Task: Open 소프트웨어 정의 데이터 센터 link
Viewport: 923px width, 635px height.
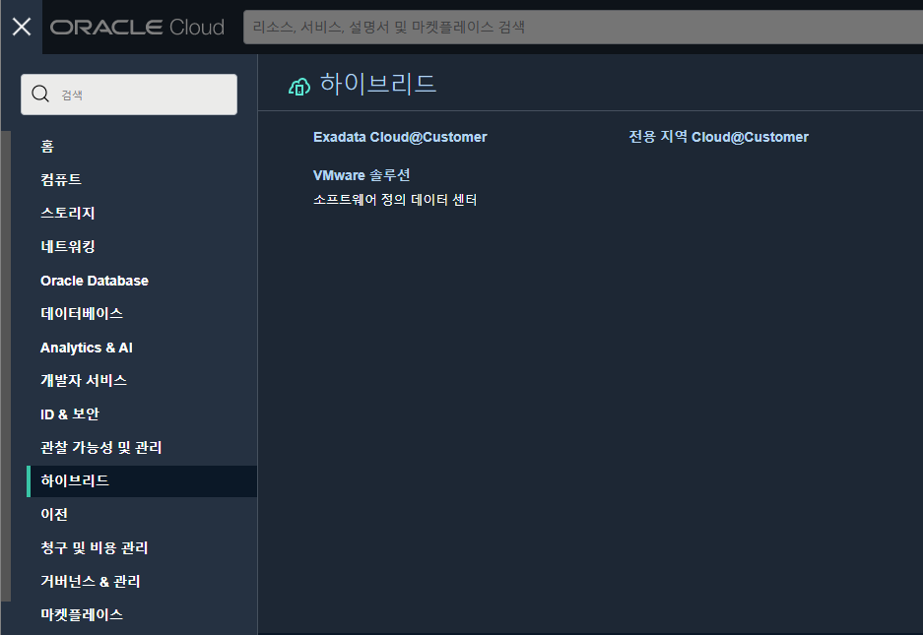Action: point(395,200)
